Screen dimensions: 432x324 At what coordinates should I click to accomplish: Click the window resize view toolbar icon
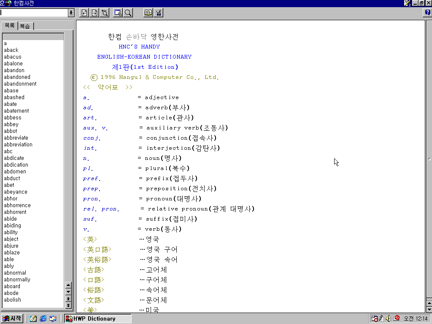pyautogui.click(x=118, y=13)
